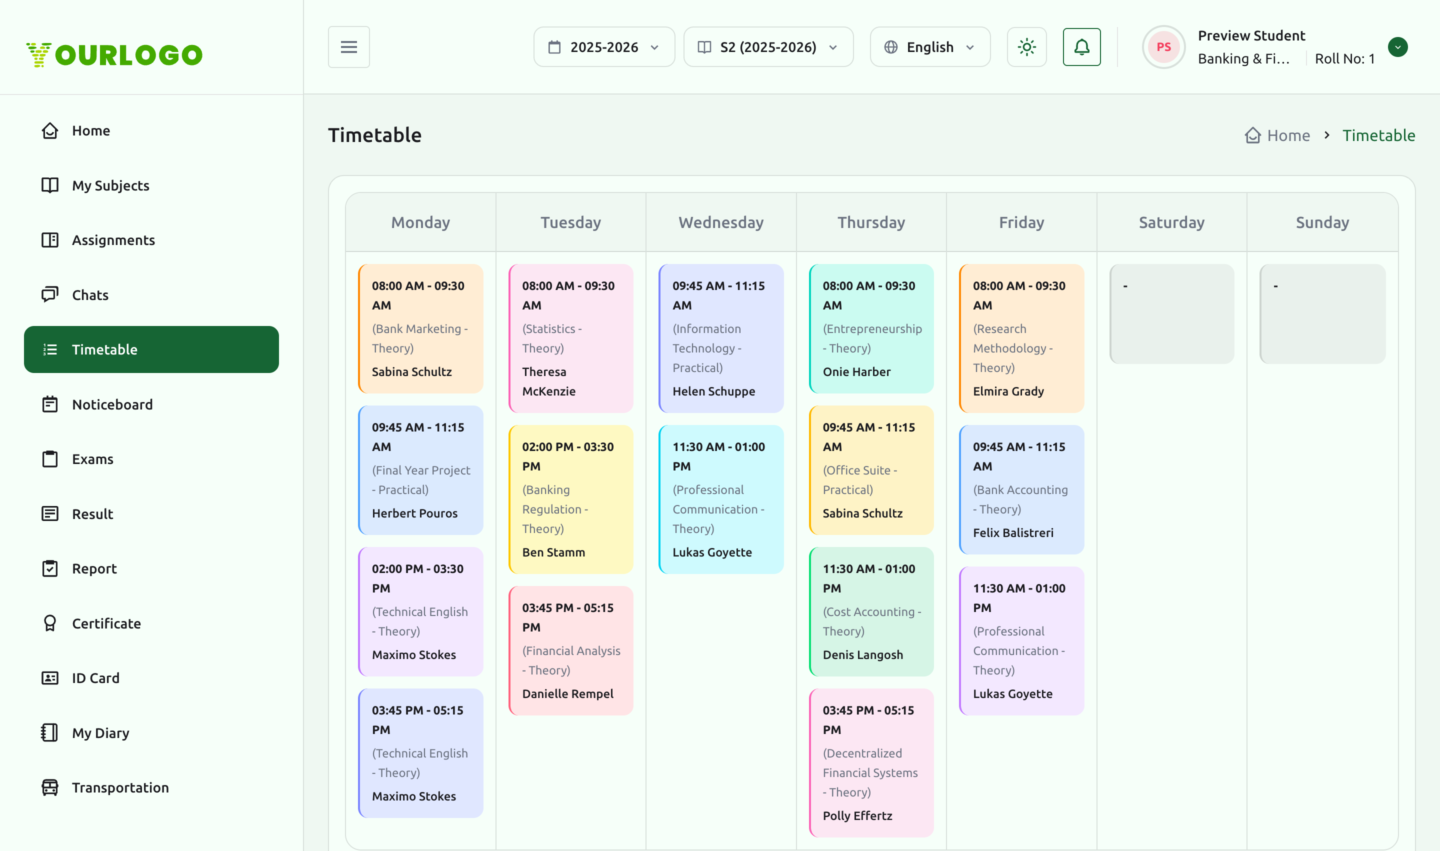Select the Tuesday column header
The height and width of the screenshot is (851, 1440).
pos(570,222)
